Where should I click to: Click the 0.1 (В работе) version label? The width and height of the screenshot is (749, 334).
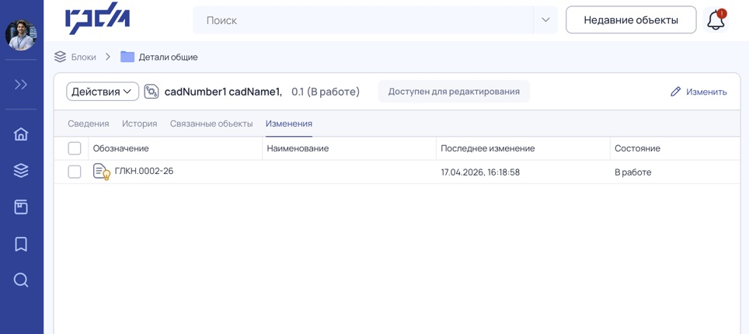tap(326, 92)
